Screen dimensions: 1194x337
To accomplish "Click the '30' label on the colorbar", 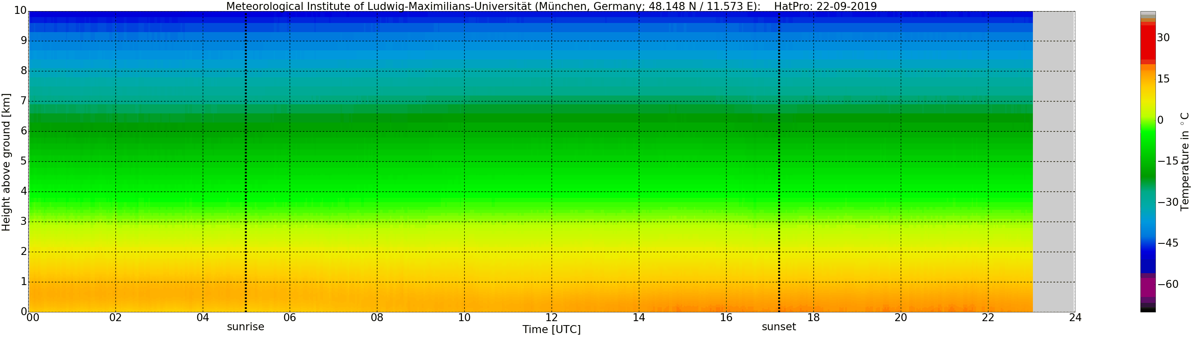I will tap(1163, 38).
